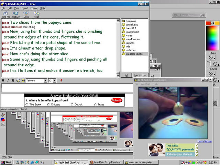Click the g.MSATClayArt:1 taskbar button

tap(71, 162)
